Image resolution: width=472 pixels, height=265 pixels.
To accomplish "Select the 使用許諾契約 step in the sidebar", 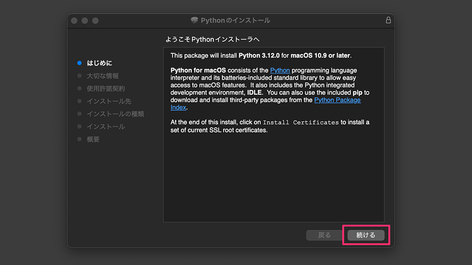I will tap(106, 89).
